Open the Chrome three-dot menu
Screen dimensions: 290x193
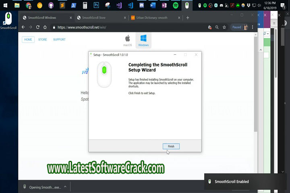pyautogui.click(x=253, y=27)
